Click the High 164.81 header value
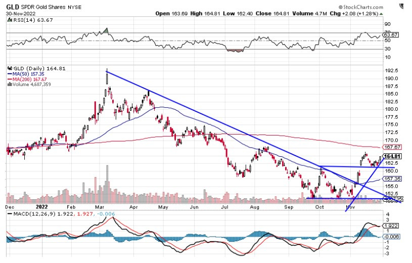Image resolution: width=412 pixels, height=263 pixels. 205,14
